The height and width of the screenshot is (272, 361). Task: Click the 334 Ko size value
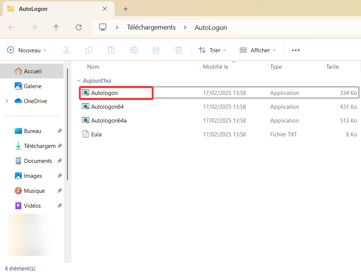click(349, 93)
